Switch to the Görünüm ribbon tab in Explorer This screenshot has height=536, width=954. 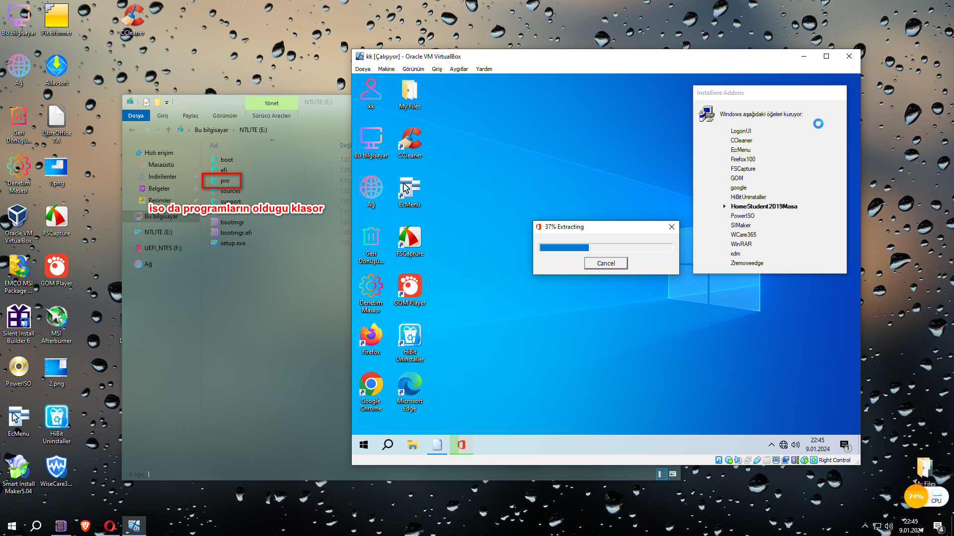pos(225,116)
